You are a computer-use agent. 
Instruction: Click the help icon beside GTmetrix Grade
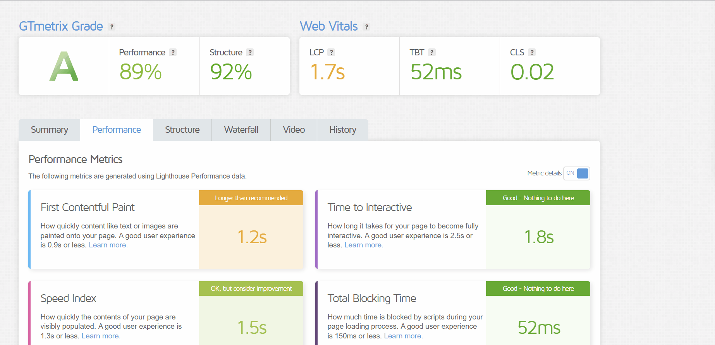tap(112, 27)
